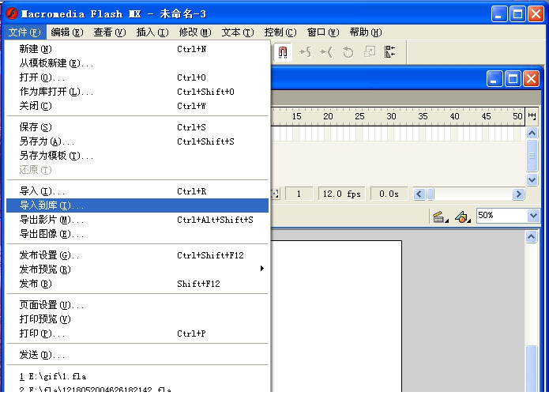Click frame 40 on timeline ruler
This screenshot has width=549, height=407.
tap(454, 116)
